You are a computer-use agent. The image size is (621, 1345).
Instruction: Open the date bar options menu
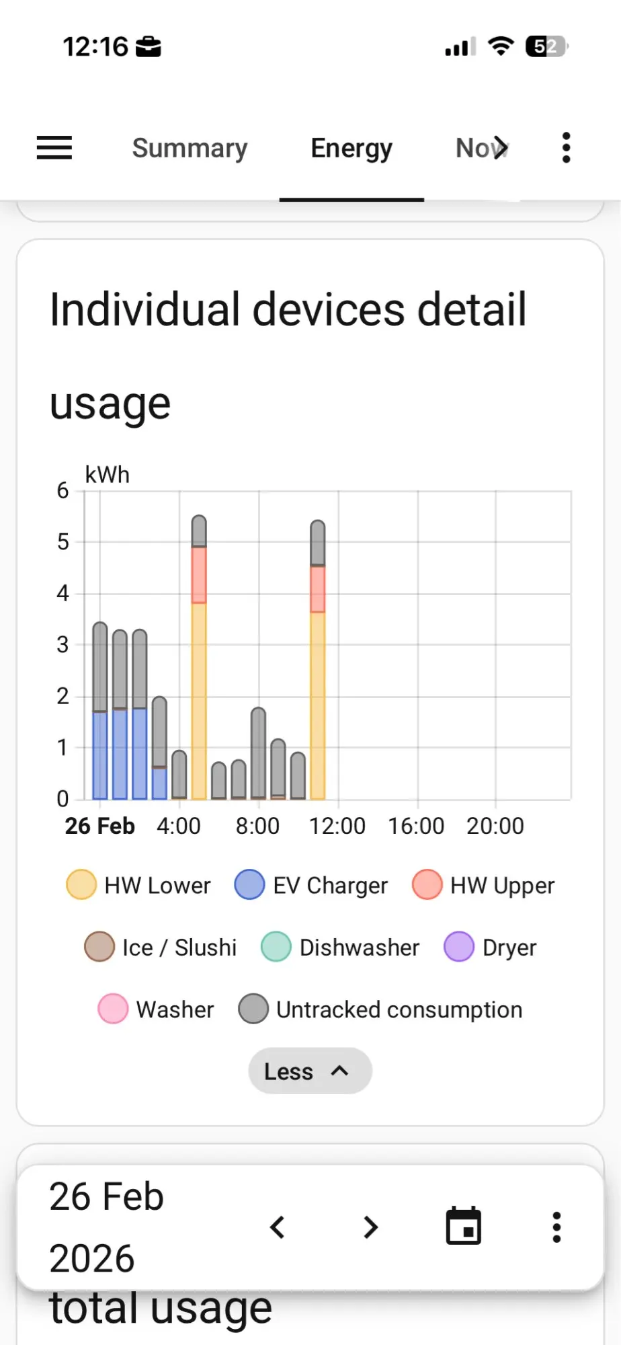tap(556, 1227)
